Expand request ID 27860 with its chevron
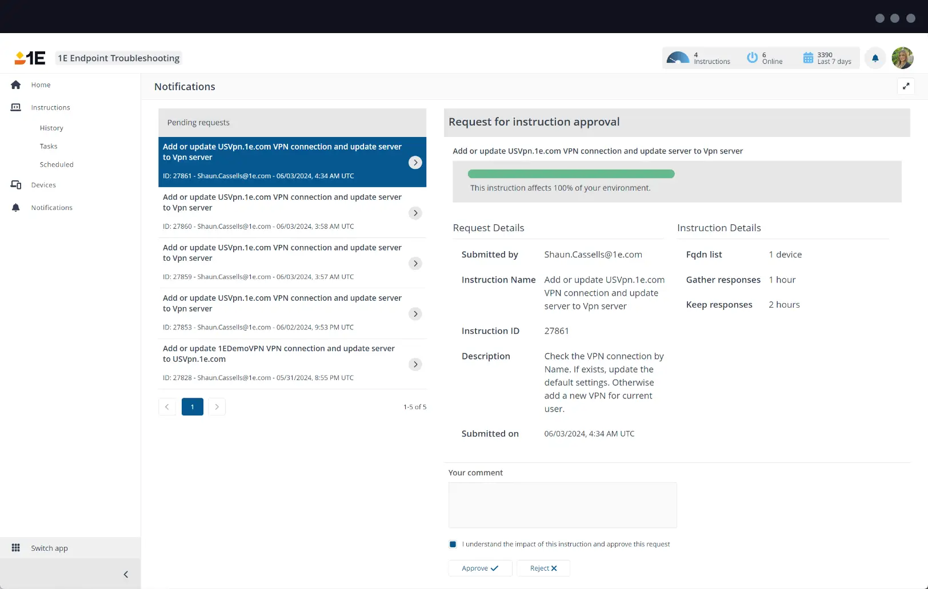This screenshot has height=589, width=928. click(x=415, y=213)
